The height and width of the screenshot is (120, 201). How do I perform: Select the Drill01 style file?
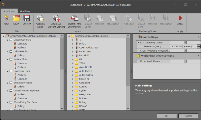click(82, 44)
